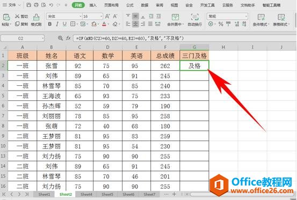Open the 数据 ribbon tab
297x200 pixels.
point(144,5)
